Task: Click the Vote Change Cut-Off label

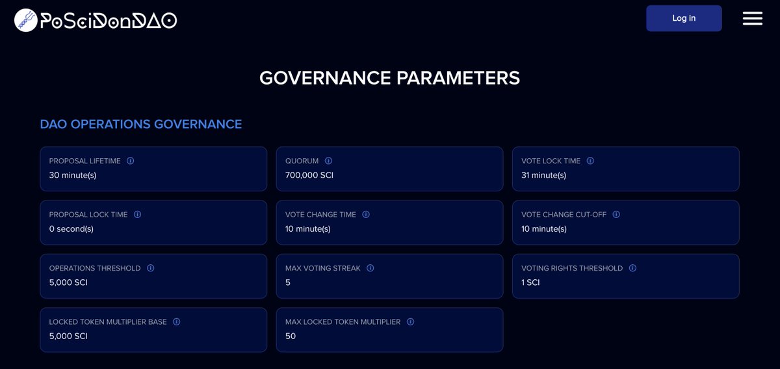Action: (564, 214)
